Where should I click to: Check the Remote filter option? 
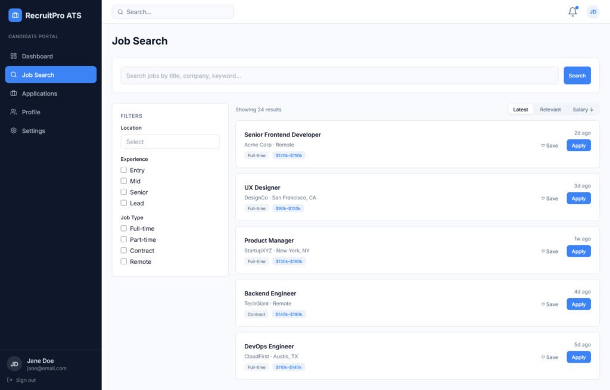[123, 261]
